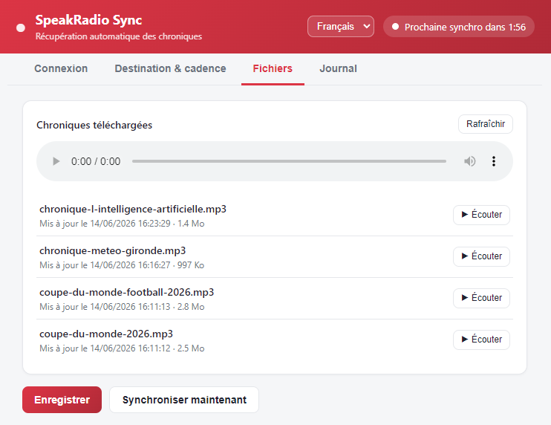551x425 pixels.
Task: Go to the Journal tab
Action: point(338,68)
